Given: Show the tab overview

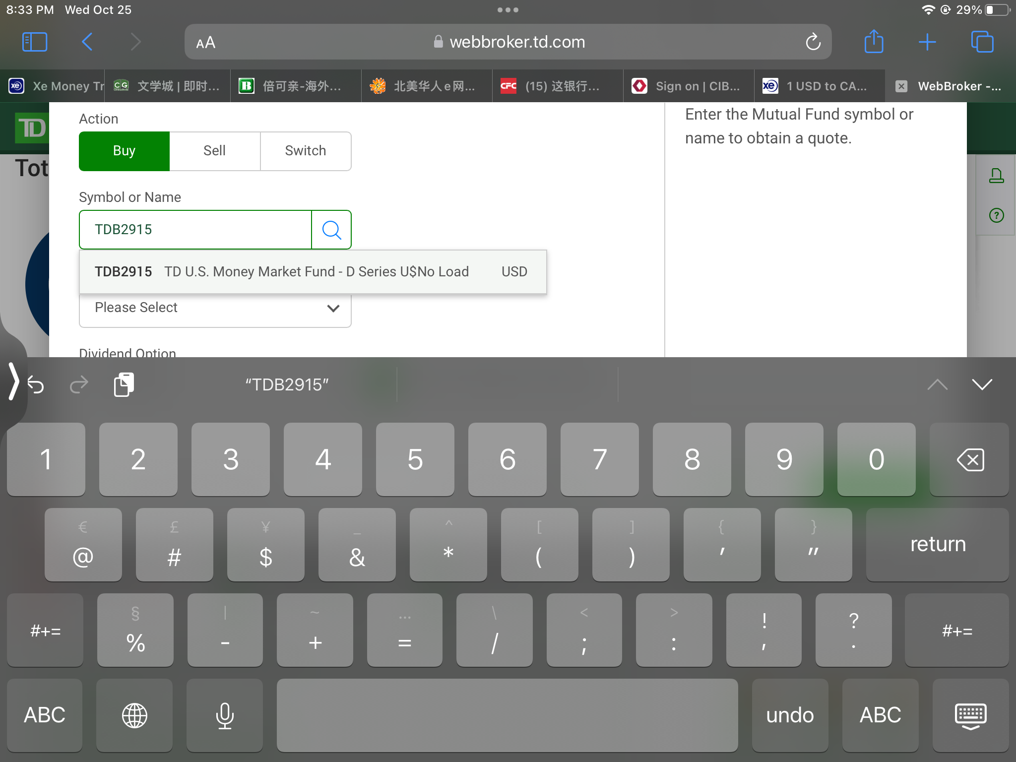Looking at the screenshot, I should (x=982, y=42).
